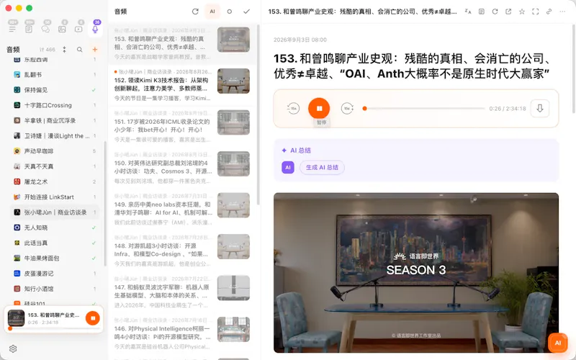Star this article
Viewport: 576px width, 360px height.
pos(522,12)
